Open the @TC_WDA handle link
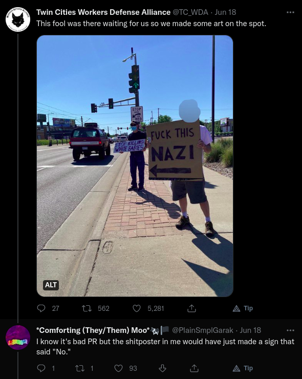 click(190, 12)
